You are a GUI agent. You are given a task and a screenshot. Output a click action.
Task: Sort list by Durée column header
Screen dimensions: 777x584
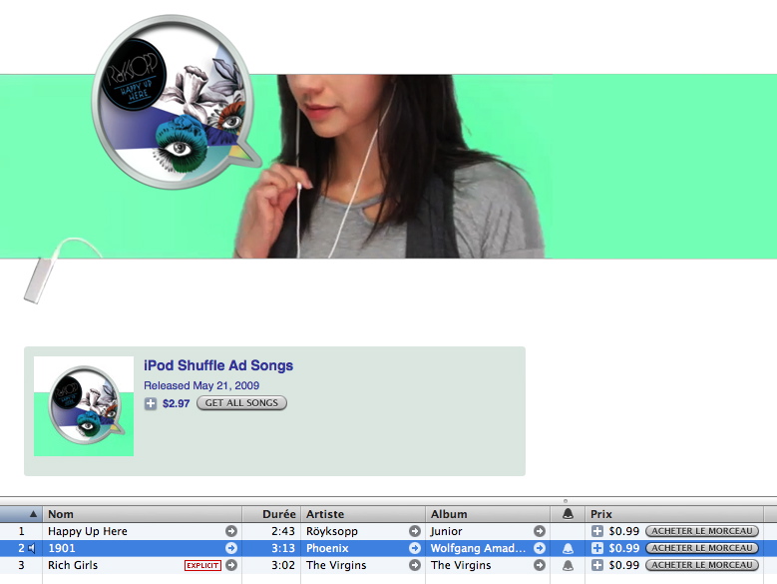tap(271, 514)
